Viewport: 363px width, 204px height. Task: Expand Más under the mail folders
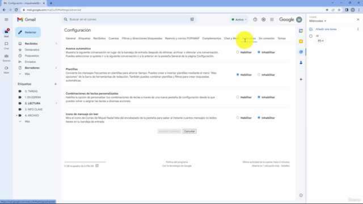tap(27, 74)
